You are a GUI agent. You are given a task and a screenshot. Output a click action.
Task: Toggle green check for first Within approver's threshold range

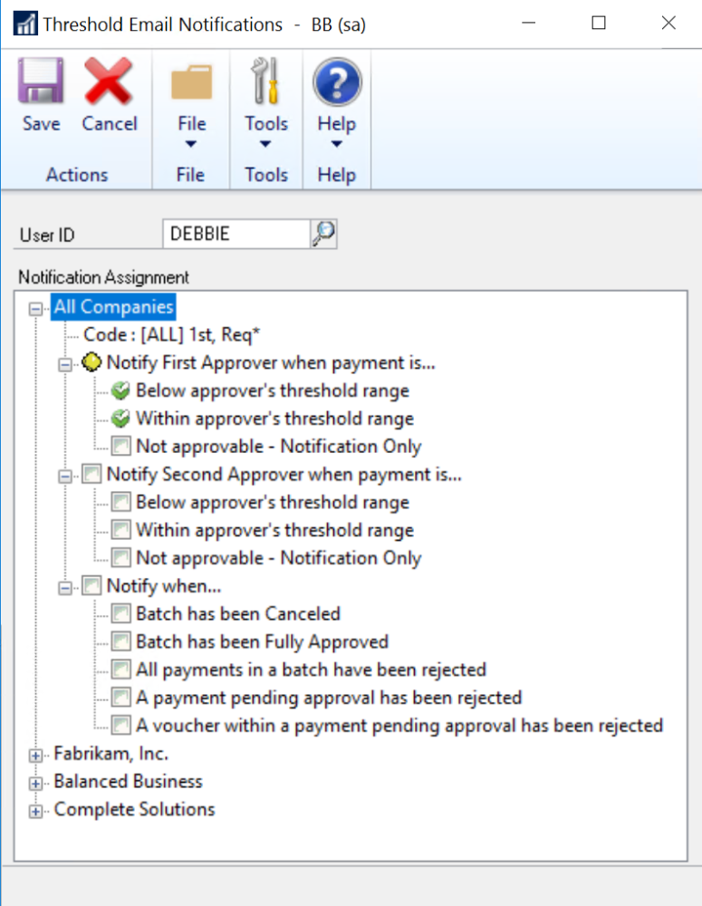click(120, 418)
